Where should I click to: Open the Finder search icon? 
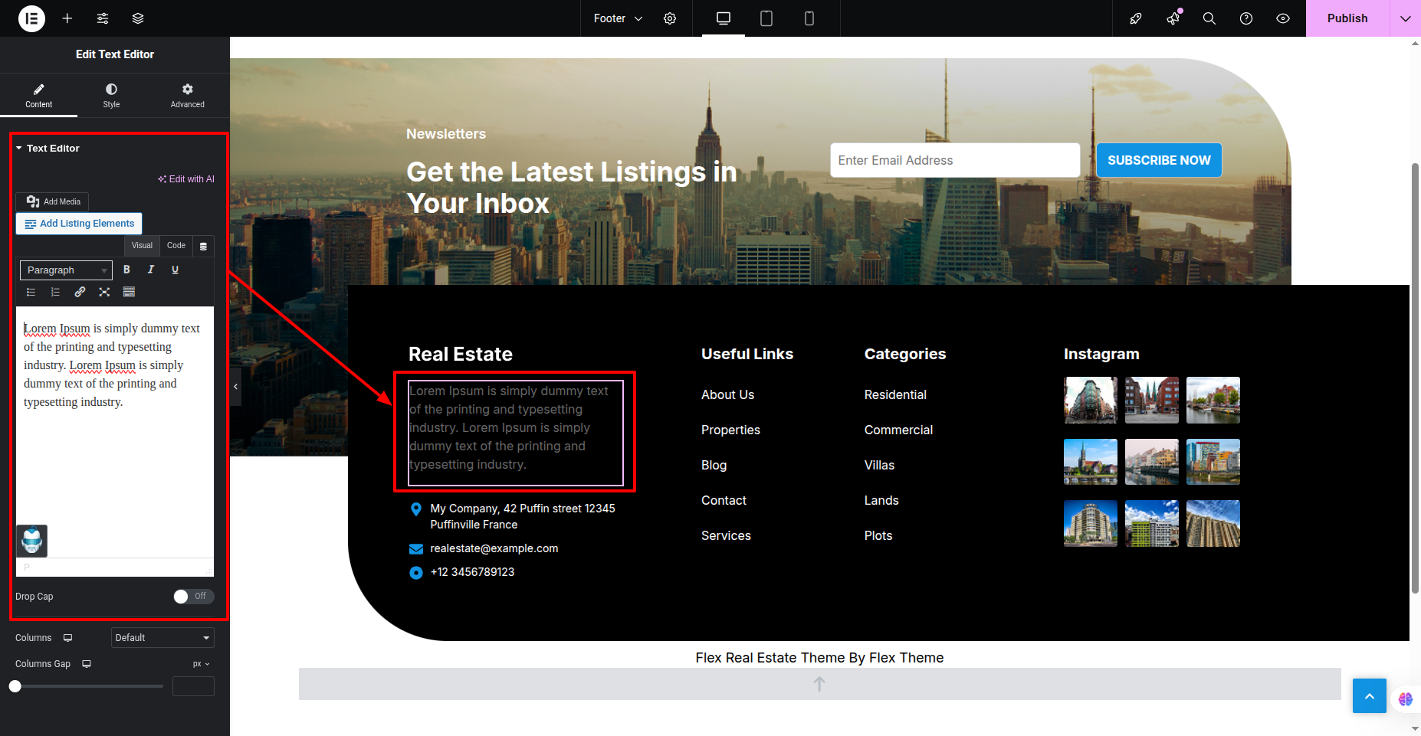coord(1209,18)
